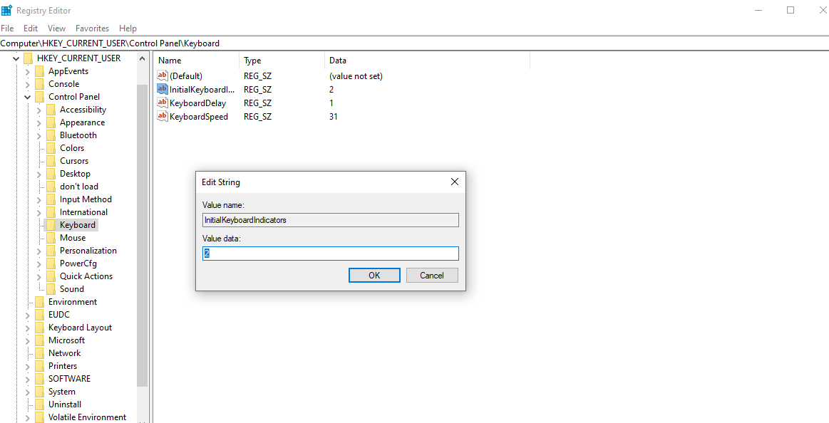
Task: Click the International folder icon
Action: [x=51, y=212]
